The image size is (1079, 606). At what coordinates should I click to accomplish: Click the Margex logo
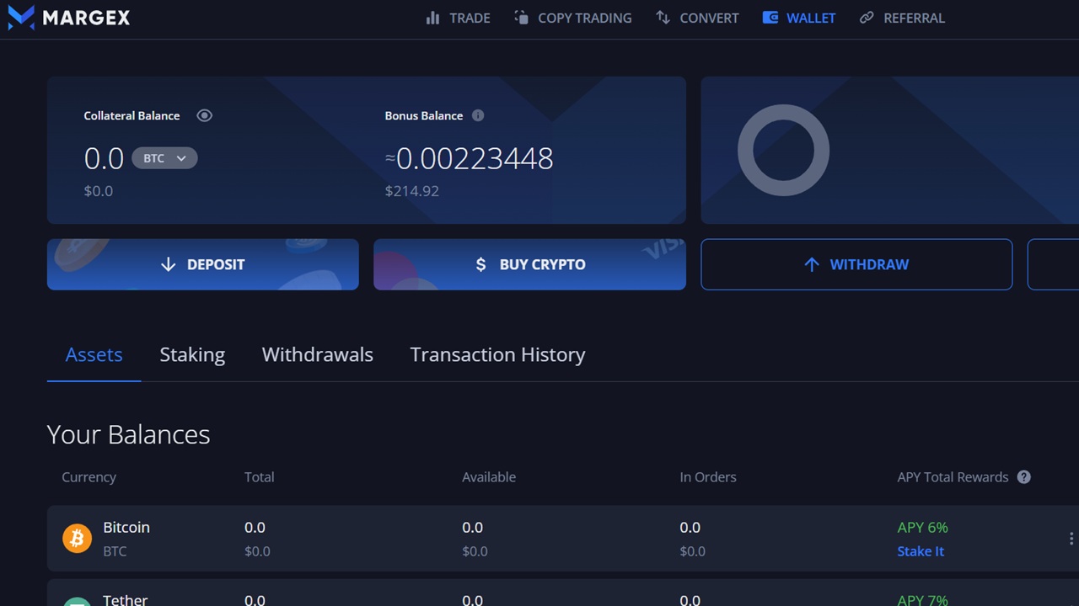tap(69, 17)
